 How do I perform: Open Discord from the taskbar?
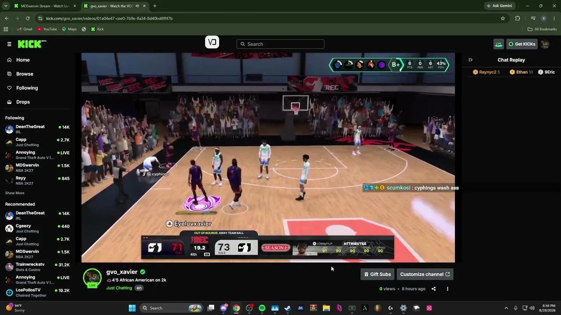click(224, 308)
